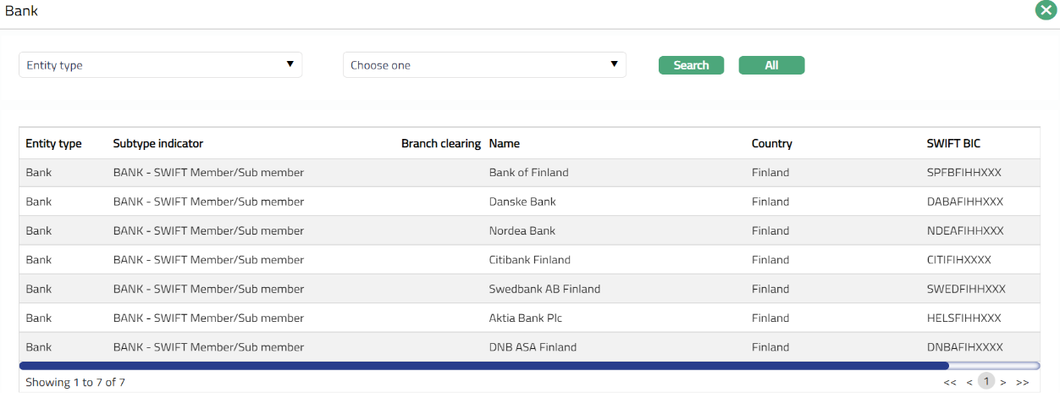This screenshot has height=393, width=1060.
Task: Go to next results page
Action: tap(1003, 383)
